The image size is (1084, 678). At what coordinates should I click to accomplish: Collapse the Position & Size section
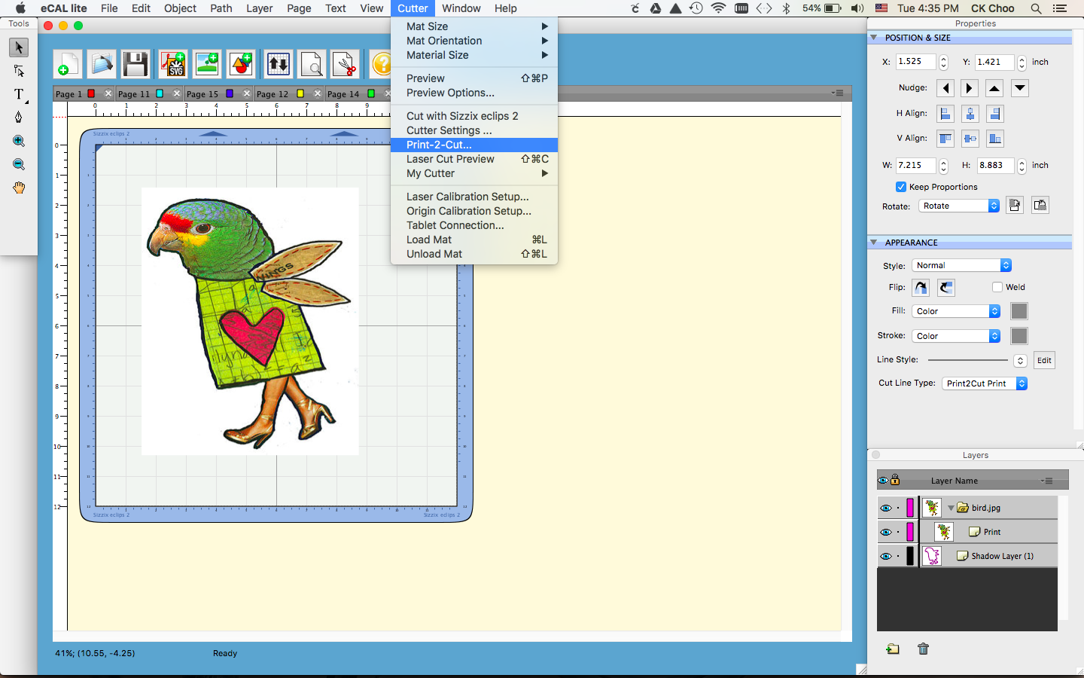click(874, 38)
